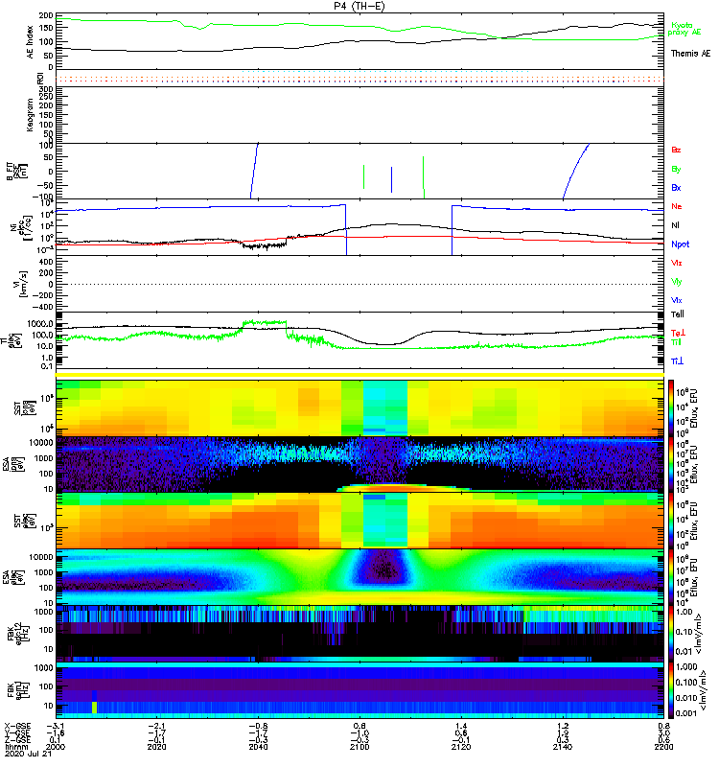This screenshot has height=767, width=719.
Task: Click the 2000 time tick label
Action: click(x=56, y=747)
